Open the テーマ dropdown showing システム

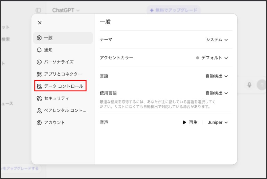click(x=217, y=40)
